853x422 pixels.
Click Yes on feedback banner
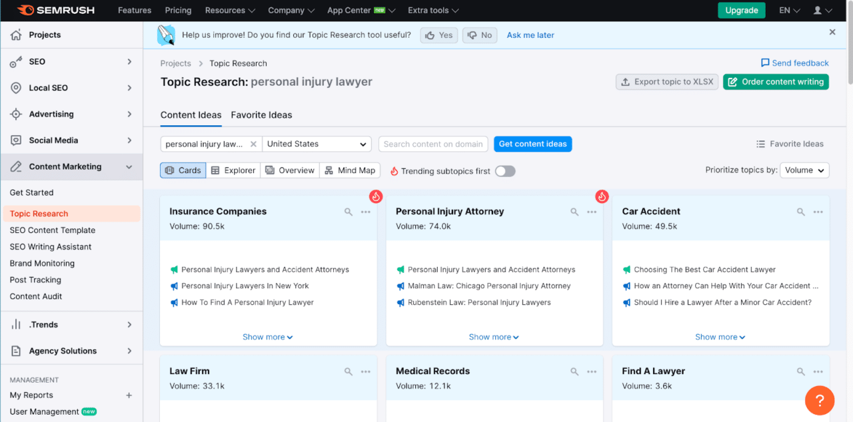coord(438,35)
